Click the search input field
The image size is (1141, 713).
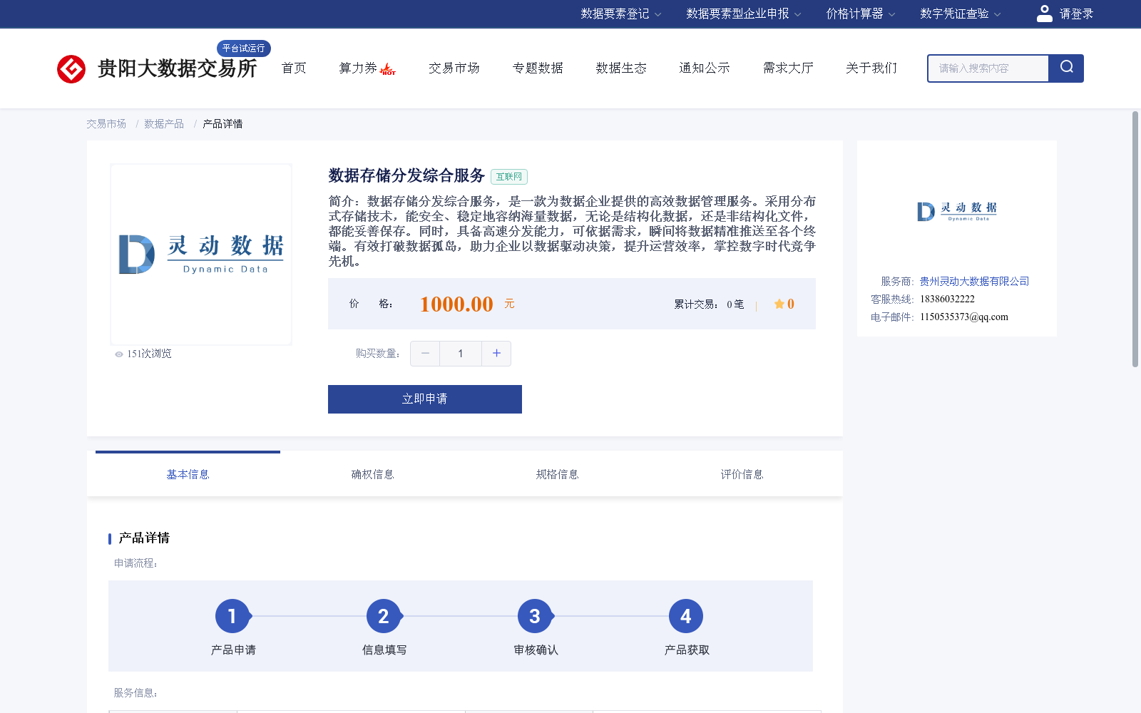click(x=988, y=68)
